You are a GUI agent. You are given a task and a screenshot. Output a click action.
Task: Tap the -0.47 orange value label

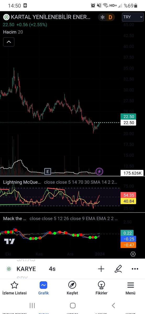(x=128, y=245)
